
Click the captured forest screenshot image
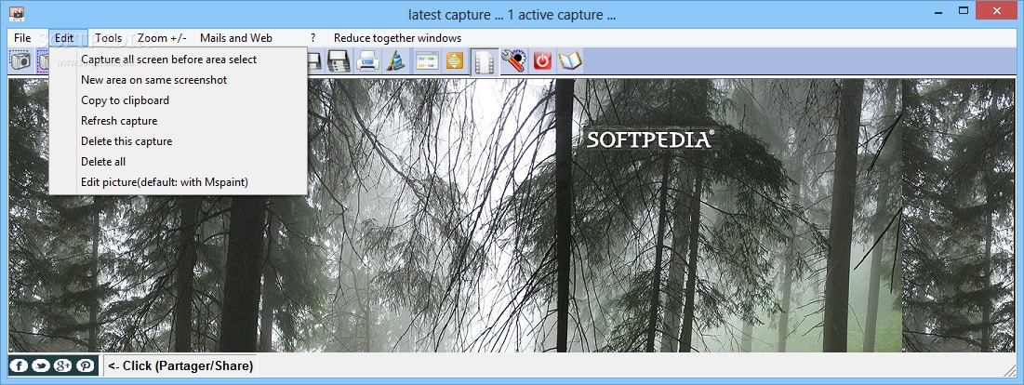click(512, 216)
